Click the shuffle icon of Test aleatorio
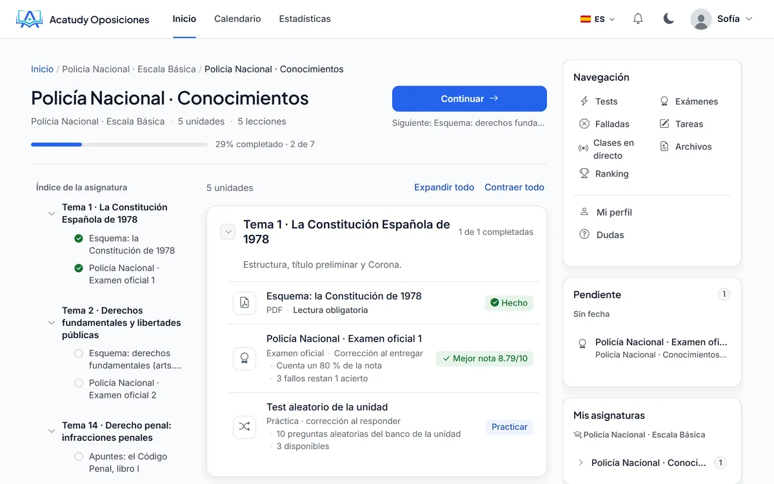 (244, 427)
